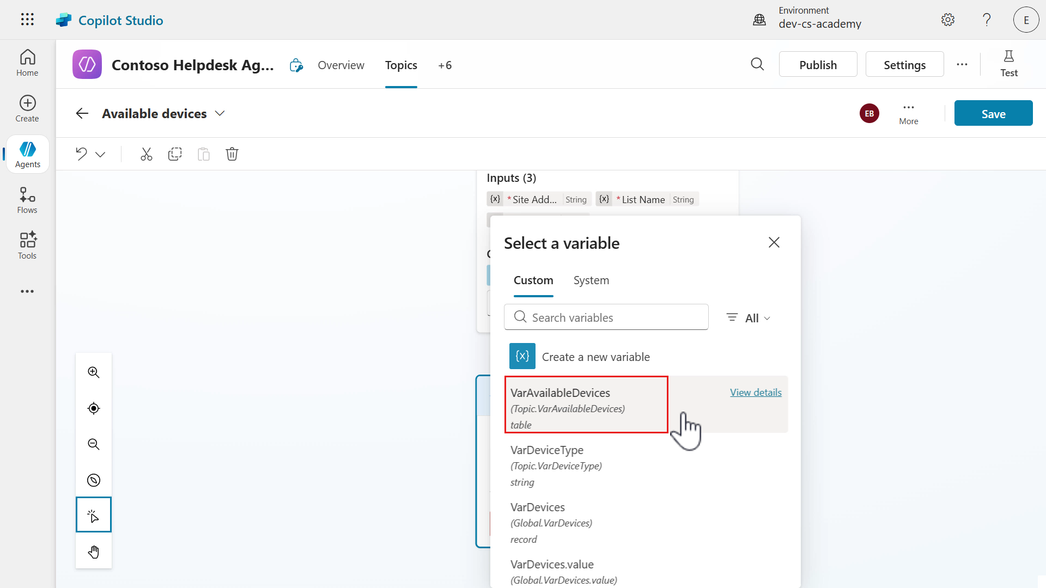
Task: Click the Copy icon in toolbar
Action: coord(175,154)
